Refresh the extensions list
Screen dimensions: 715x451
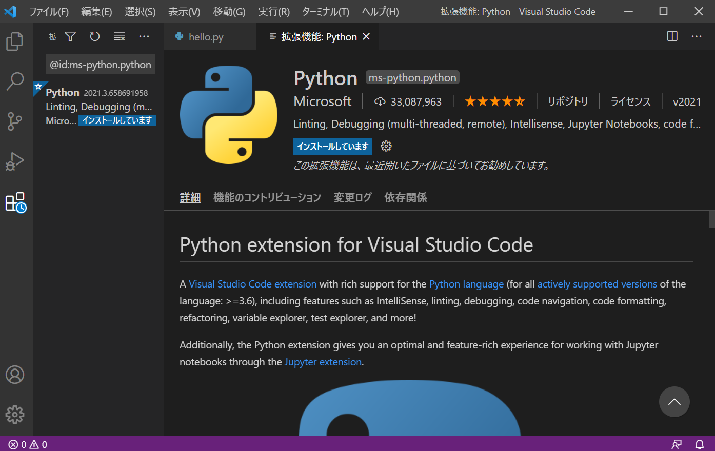coord(94,36)
